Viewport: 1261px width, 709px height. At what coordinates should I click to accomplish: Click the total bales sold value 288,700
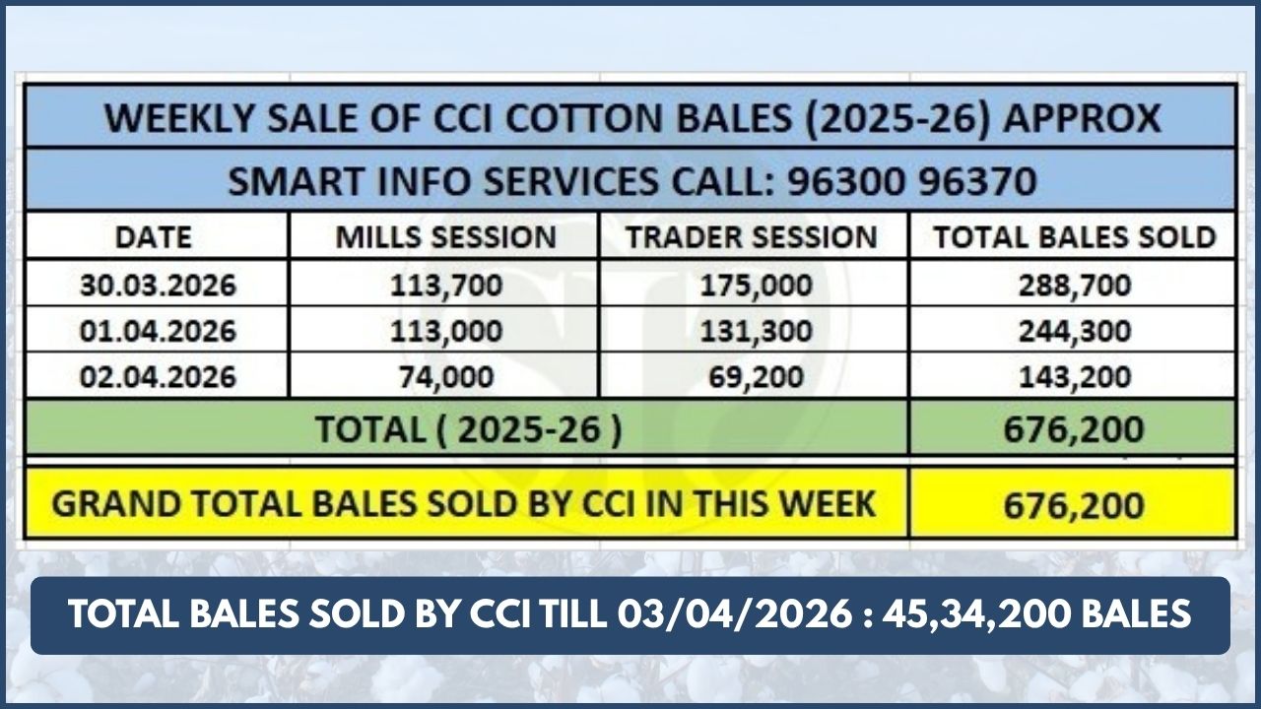[1074, 286]
